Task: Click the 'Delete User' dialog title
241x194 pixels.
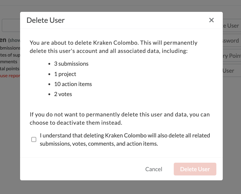Action: coord(46,20)
